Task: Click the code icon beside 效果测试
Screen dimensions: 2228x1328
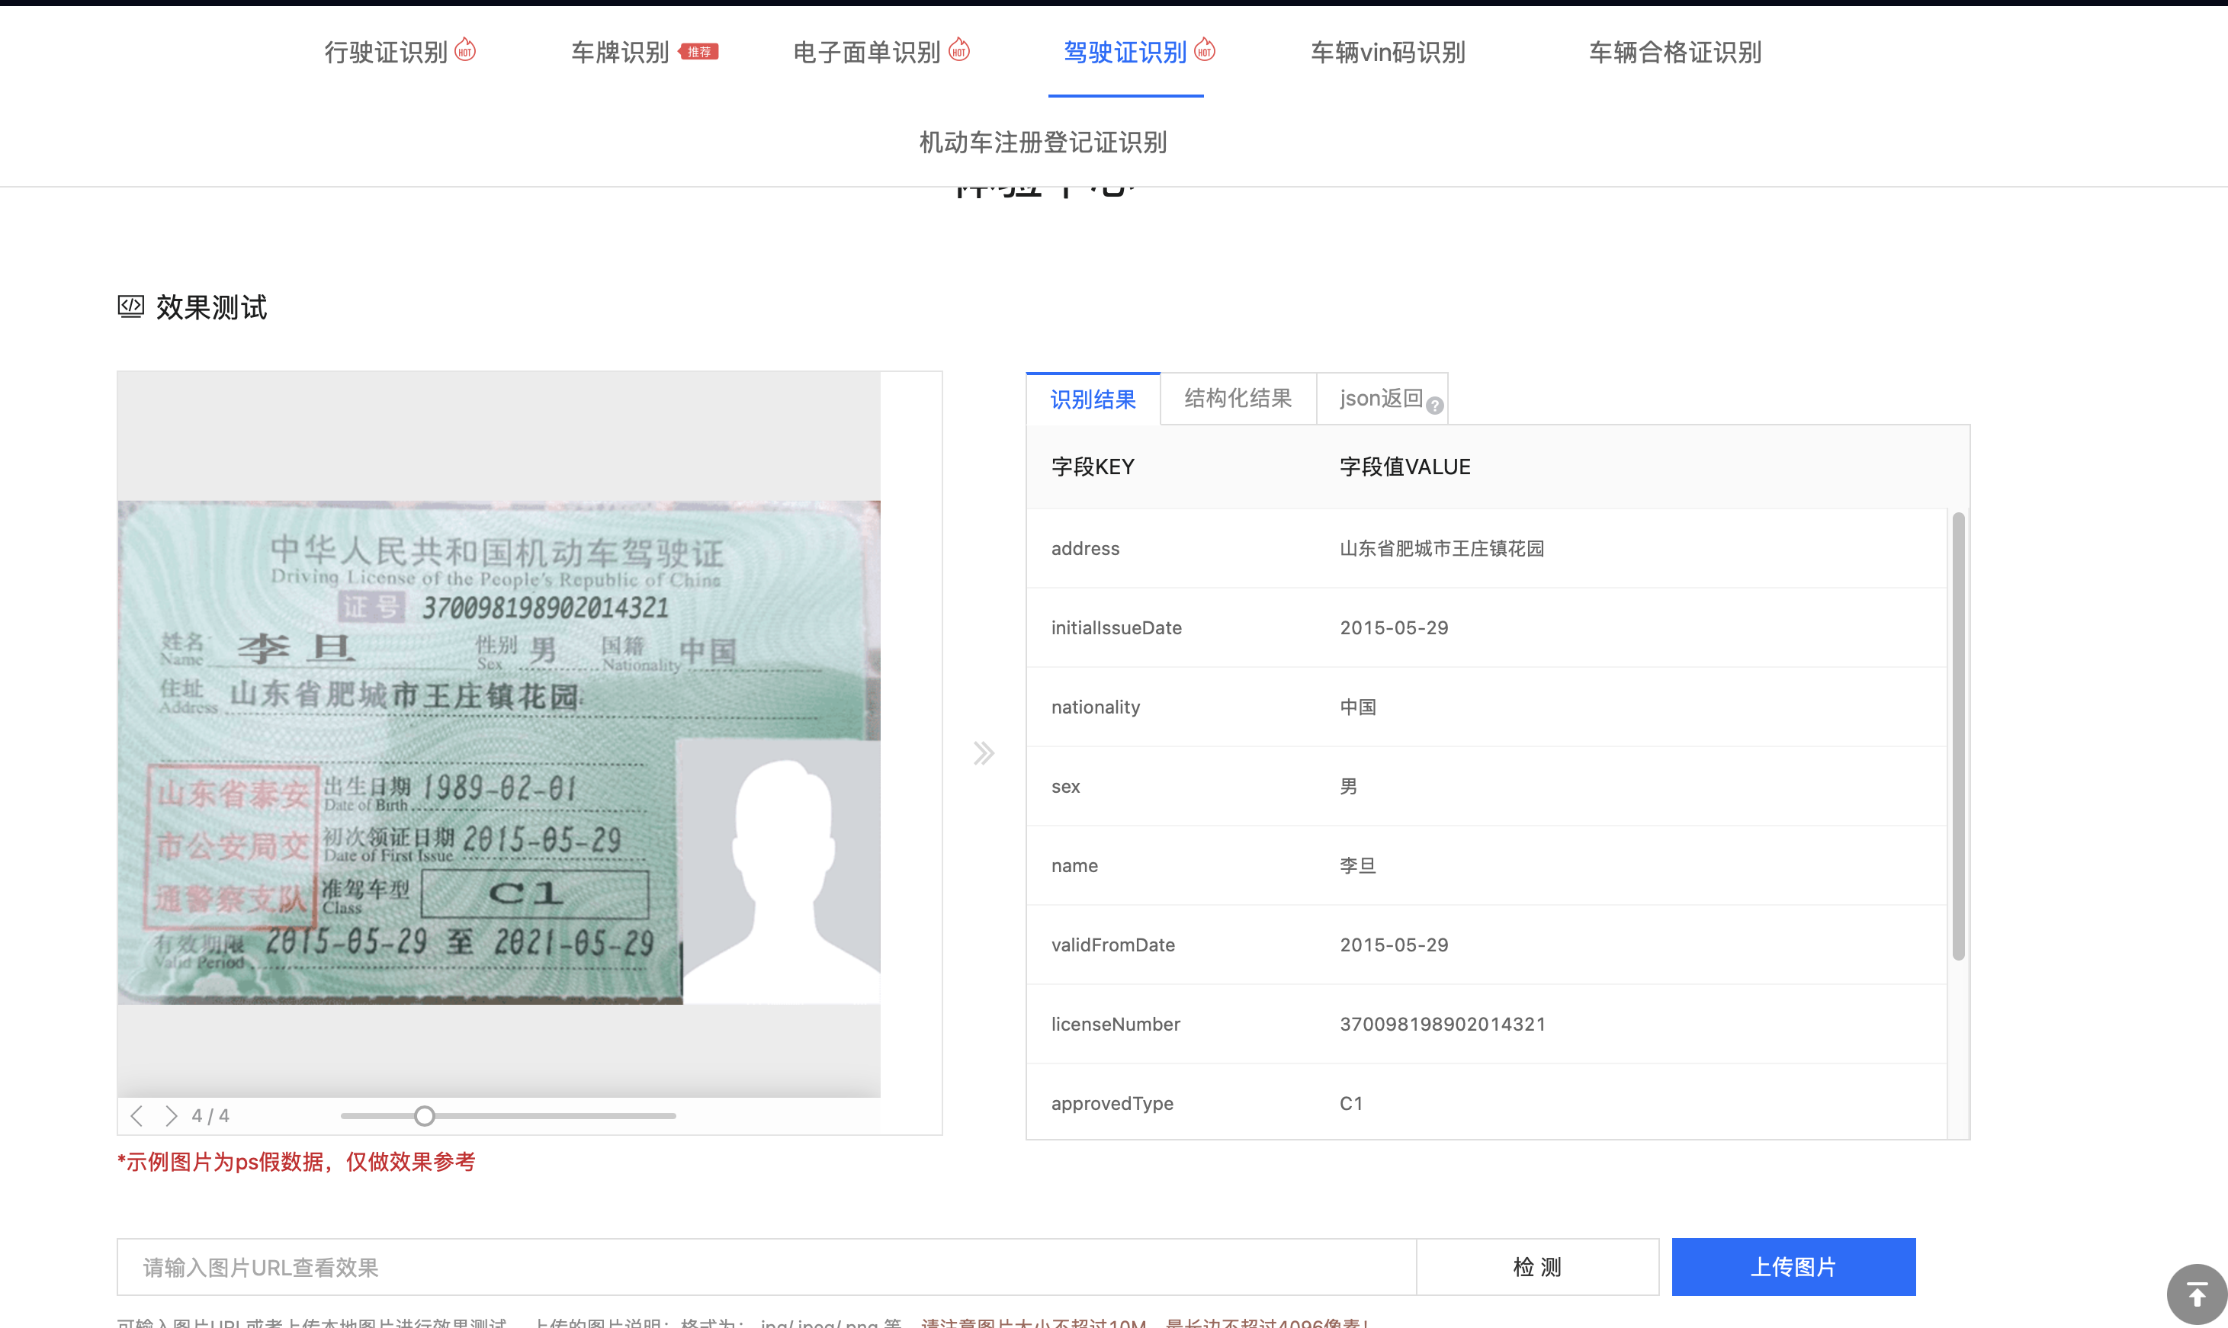Action: point(130,307)
